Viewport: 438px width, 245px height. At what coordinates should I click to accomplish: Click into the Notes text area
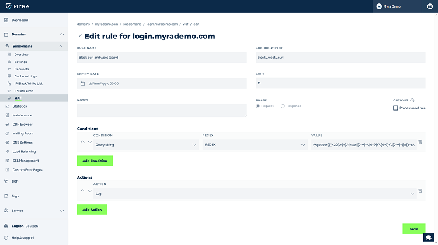coord(162,111)
